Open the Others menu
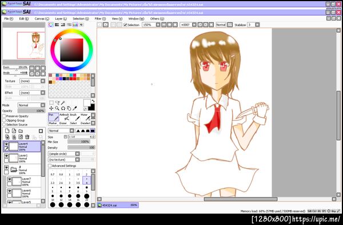Viewport: 343px width, 225px height. click(157, 19)
